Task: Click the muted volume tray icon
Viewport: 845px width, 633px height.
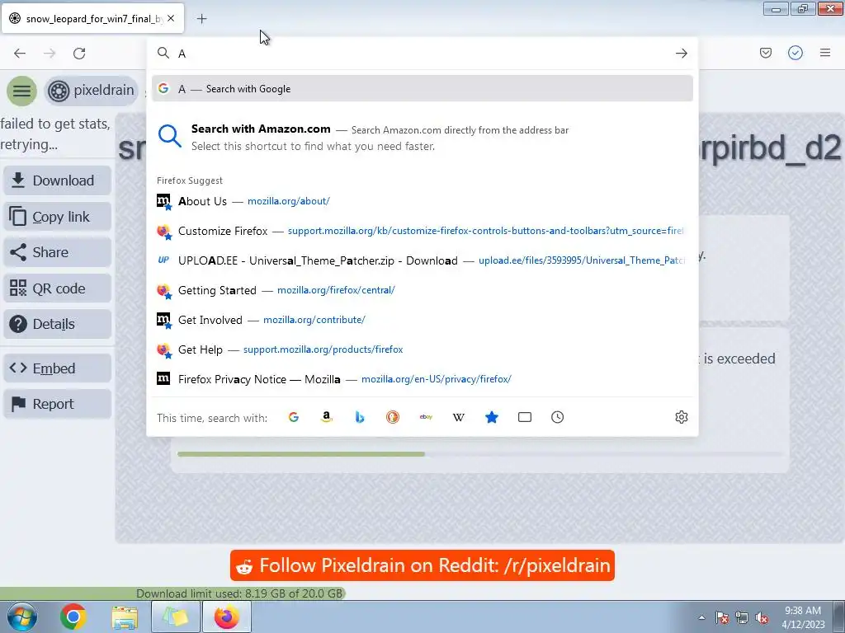Action: (762, 618)
